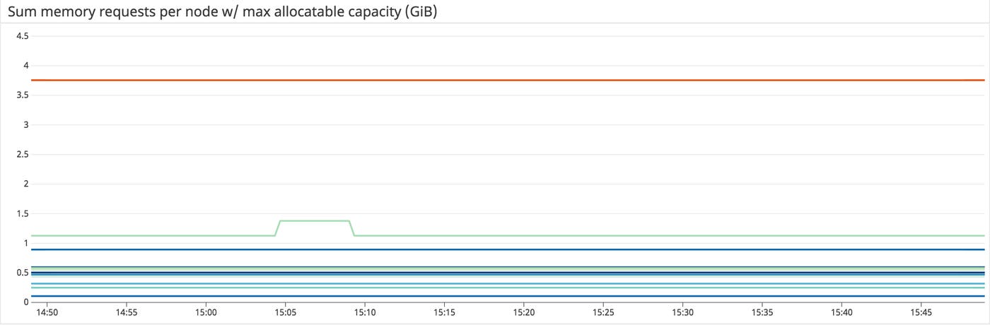Screen dimensions: 990x325
Task: Click the 1.5 y-axis label
Action: 22,213
